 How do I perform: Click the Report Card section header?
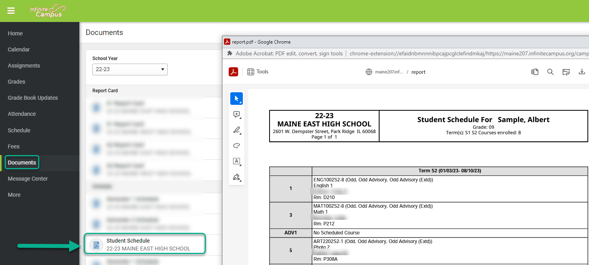105,91
